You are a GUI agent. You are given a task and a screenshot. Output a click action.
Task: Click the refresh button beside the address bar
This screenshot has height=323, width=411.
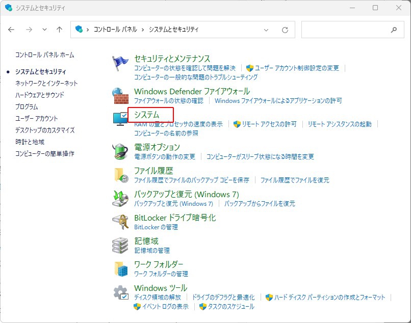pos(285,30)
